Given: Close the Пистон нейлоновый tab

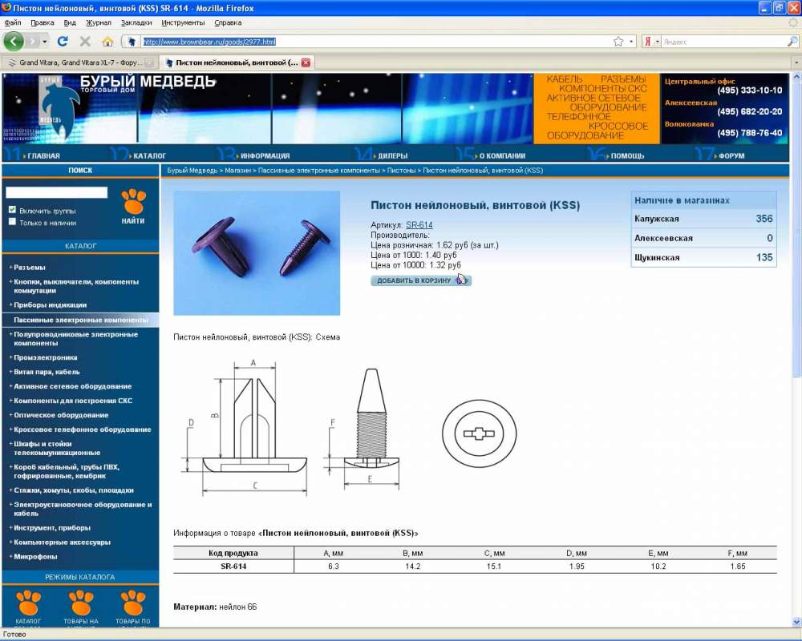Looking at the screenshot, I should click(x=306, y=62).
